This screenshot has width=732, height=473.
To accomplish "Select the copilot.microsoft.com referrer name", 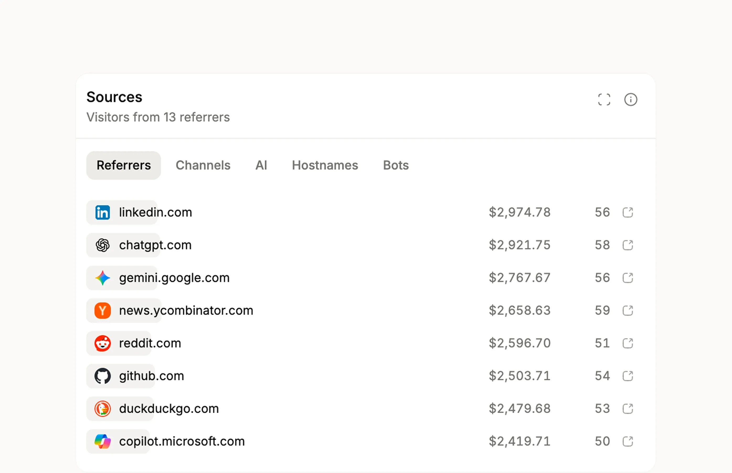I will 182,441.
